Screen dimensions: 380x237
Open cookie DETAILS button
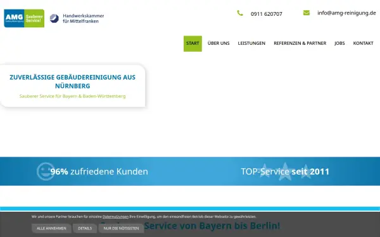[85, 228]
